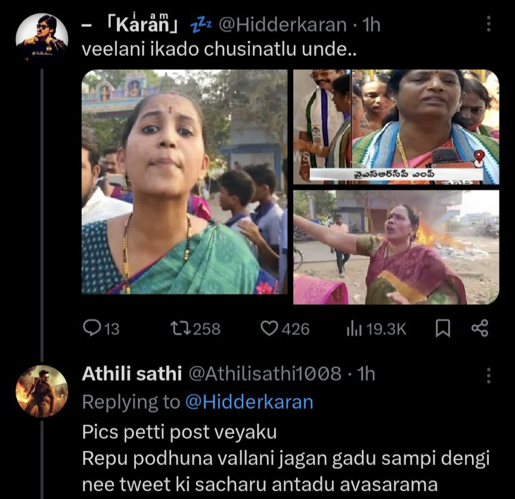Open the large left photo with green saree
Viewport: 515px width, 499px height.
[184, 182]
